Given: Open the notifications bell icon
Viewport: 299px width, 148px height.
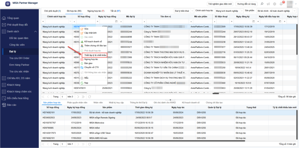Looking at the screenshot, I should pyautogui.click(x=281, y=4).
